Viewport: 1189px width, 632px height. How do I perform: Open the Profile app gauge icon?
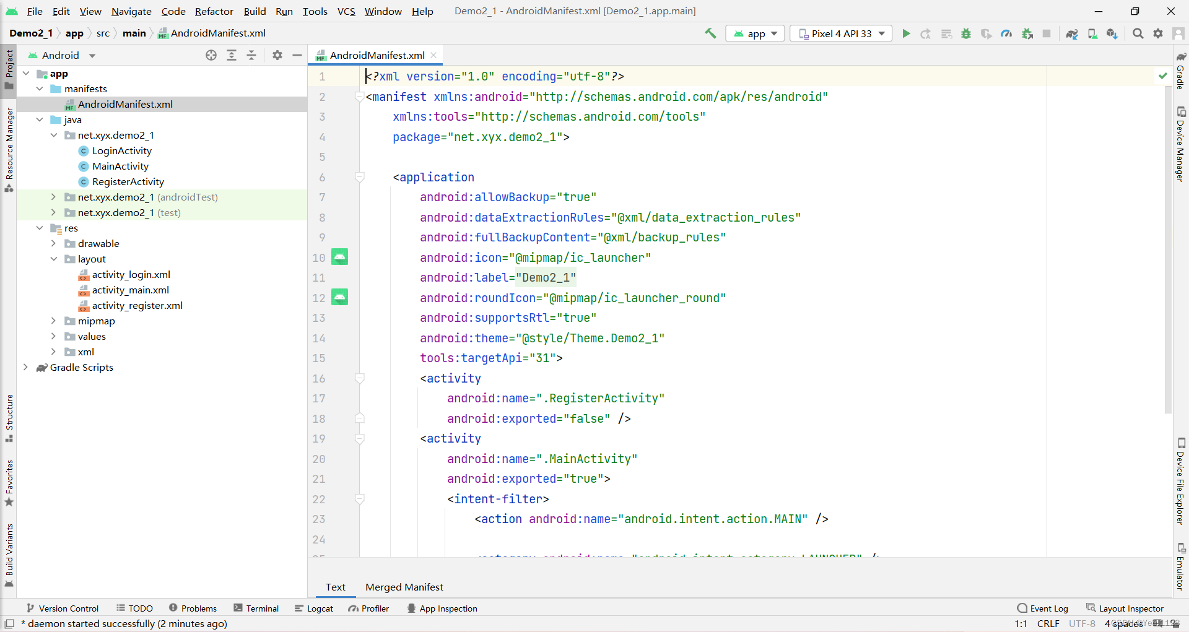pyautogui.click(x=1007, y=33)
